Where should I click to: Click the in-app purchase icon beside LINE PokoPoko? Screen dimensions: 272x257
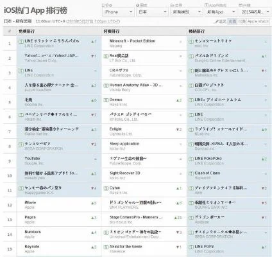pos(191,159)
